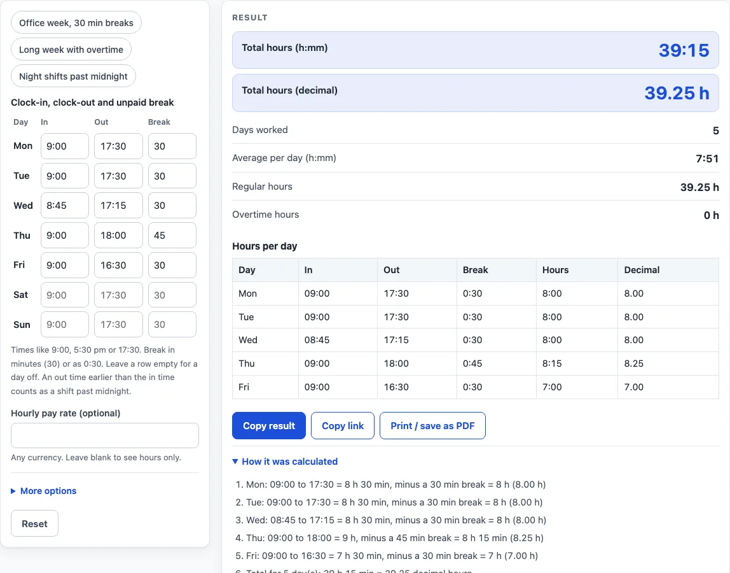Edit Thursday's clock-in time field
Screen dimensions: 730x573
tap(65, 235)
